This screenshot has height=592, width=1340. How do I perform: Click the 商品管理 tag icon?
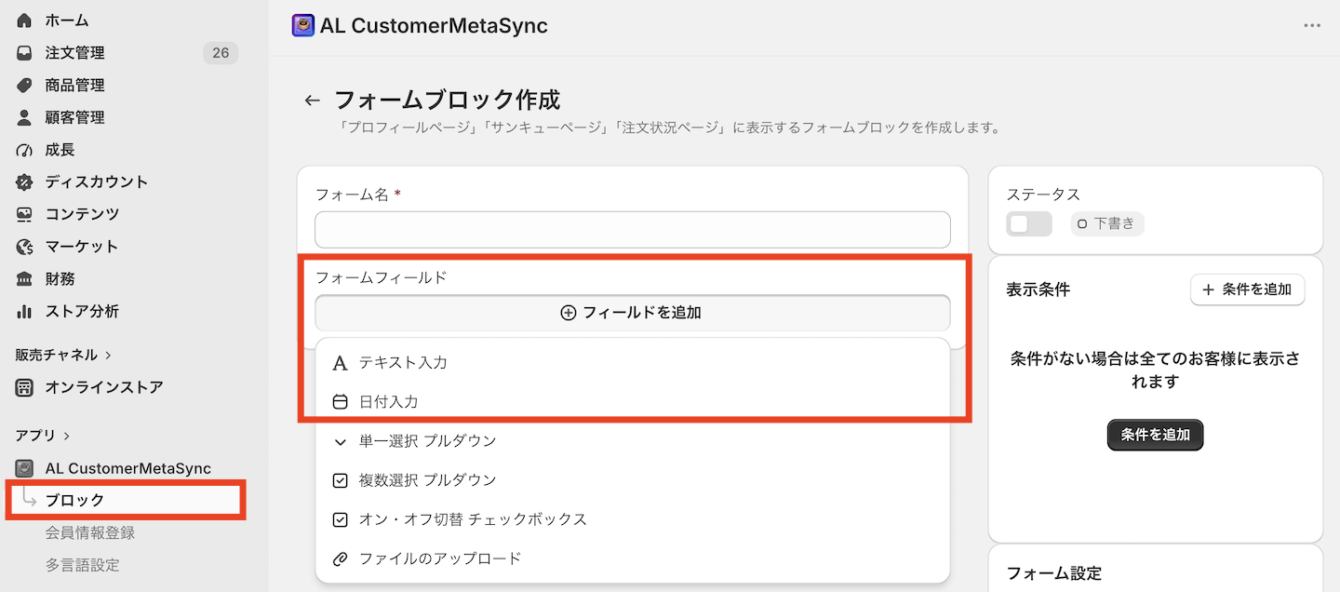click(25, 86)
